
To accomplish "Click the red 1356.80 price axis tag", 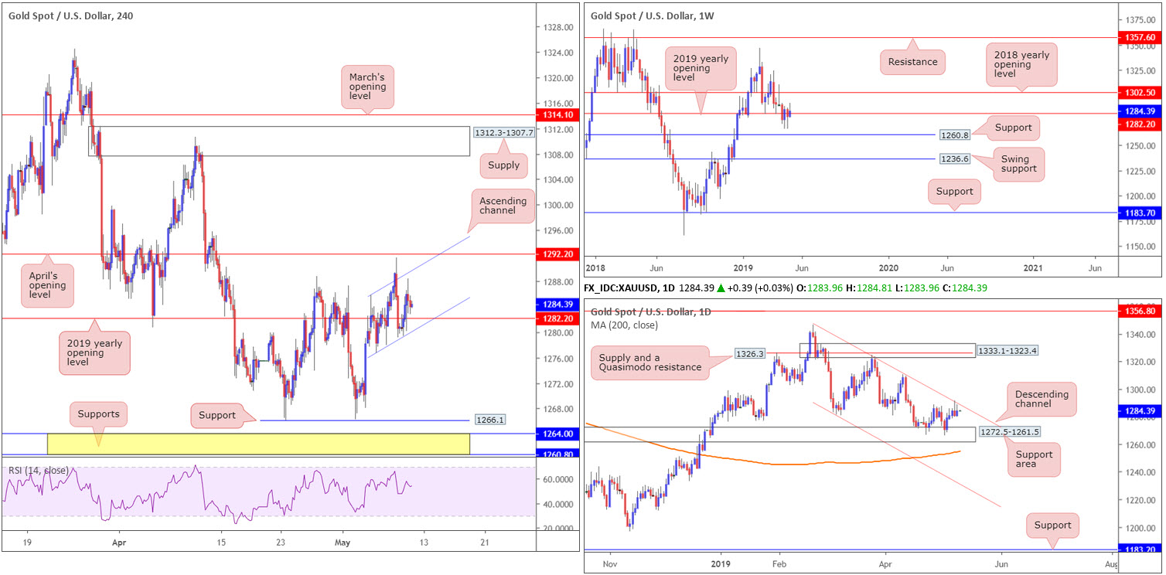I will click(x=1141, y=311).
